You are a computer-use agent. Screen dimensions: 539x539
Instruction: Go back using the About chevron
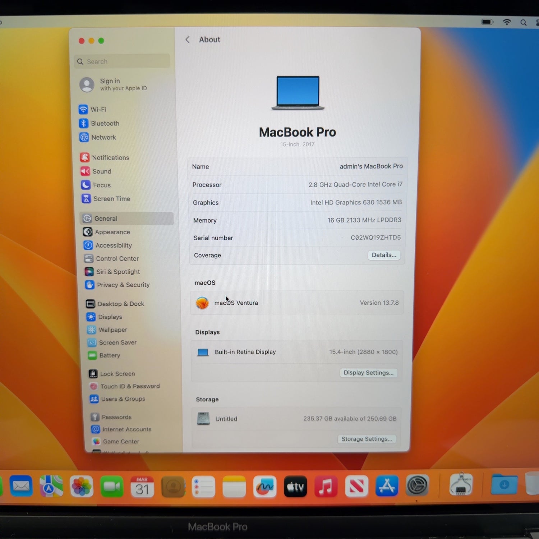tap(188, 40)
